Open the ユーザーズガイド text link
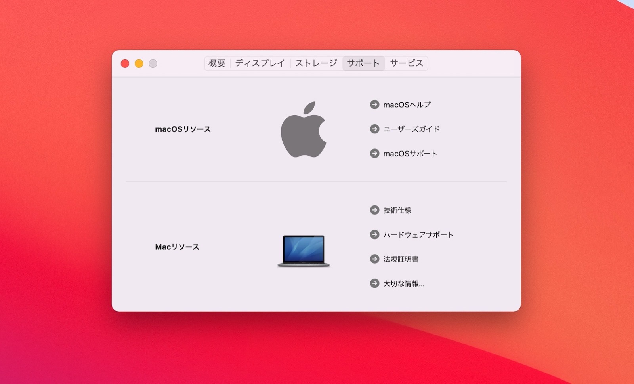Screen dimensions: 634x384 tap(411, 129)
